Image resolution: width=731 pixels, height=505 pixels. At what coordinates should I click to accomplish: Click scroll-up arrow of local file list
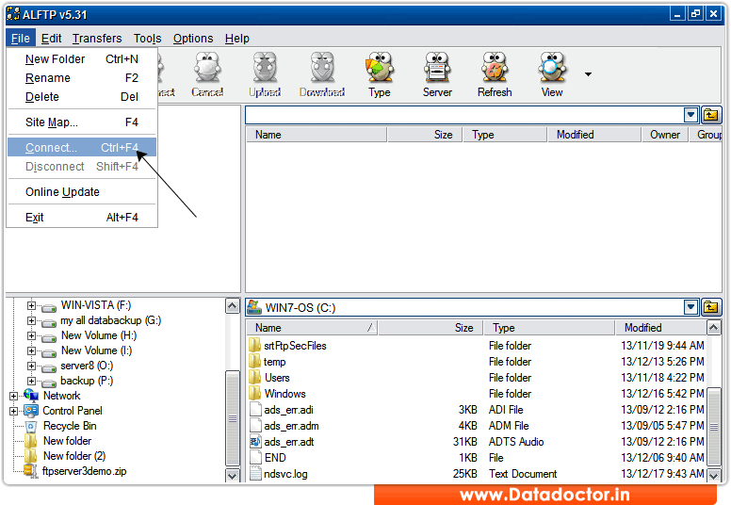coord(714,328)
